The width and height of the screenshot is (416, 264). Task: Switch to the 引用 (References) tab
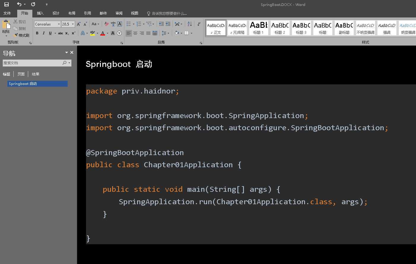(x=87, y=13)
